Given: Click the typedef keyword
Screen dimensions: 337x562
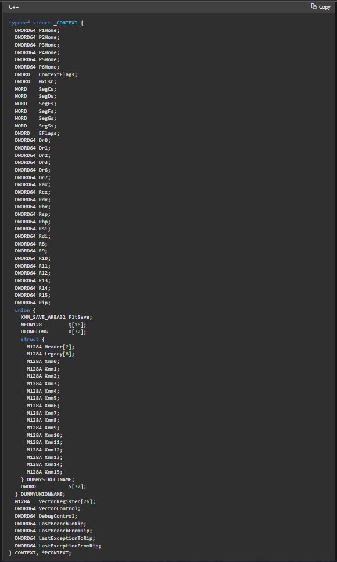Looking at the screenshot, I should click(x=19, y=23).
